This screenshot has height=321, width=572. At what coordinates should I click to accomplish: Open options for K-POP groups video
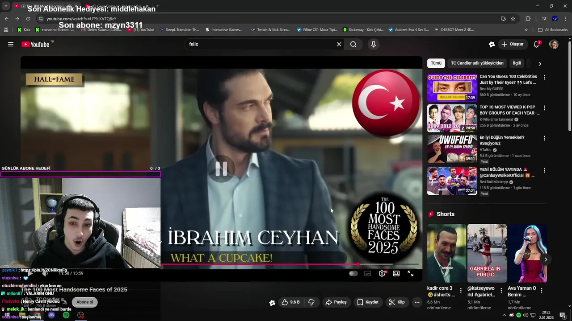[544, 108]
